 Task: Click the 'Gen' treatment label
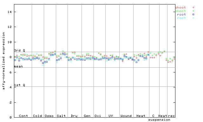pos(87,116)
